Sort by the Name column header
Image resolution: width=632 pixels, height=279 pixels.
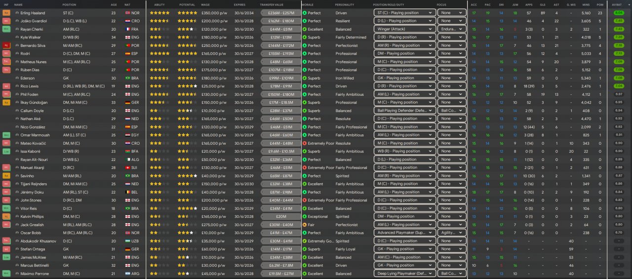pyautogui.click(x=18, y=4)
